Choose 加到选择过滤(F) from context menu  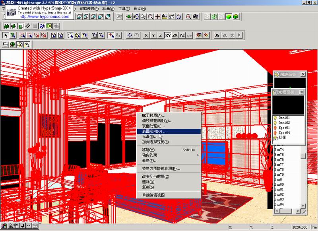(x=169, y=142)
